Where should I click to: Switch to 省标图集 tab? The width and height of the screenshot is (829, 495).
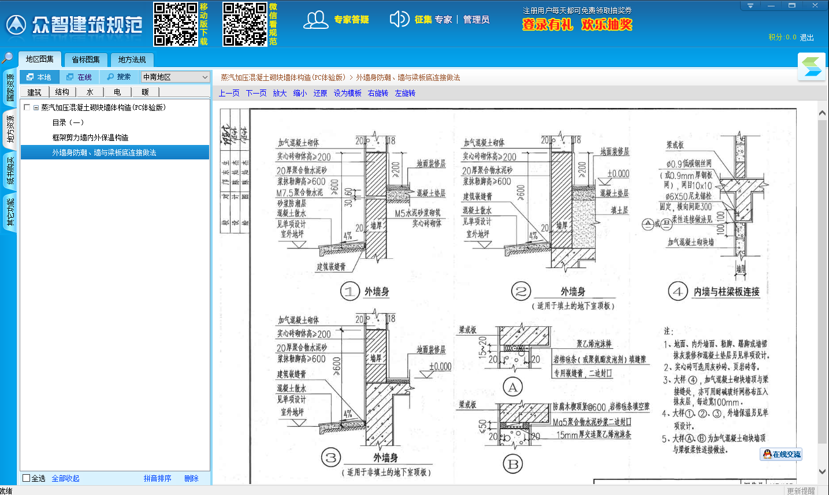pyautogui.click(x=86, y=59)
